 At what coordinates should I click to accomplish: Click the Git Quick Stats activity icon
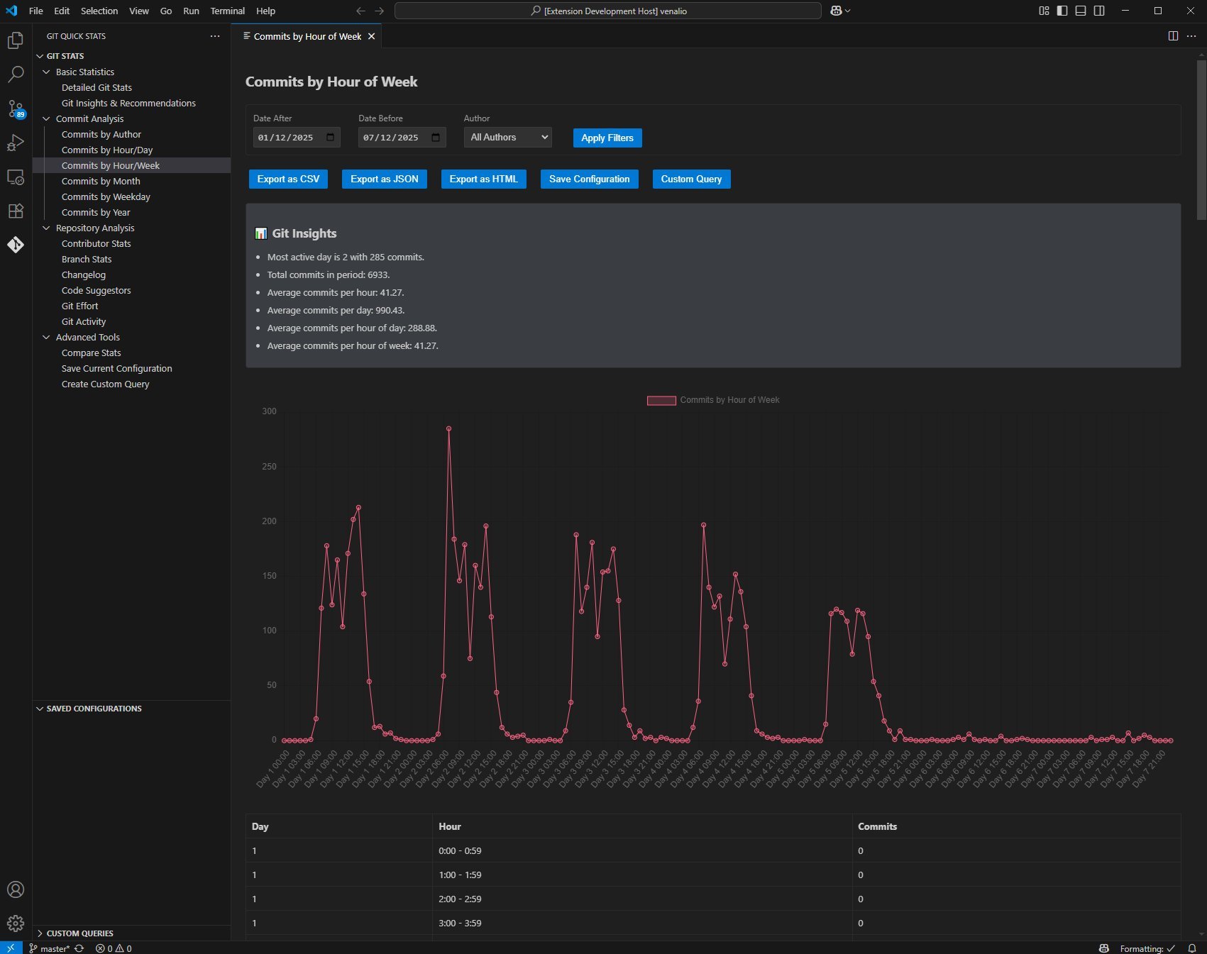[16, 245]
